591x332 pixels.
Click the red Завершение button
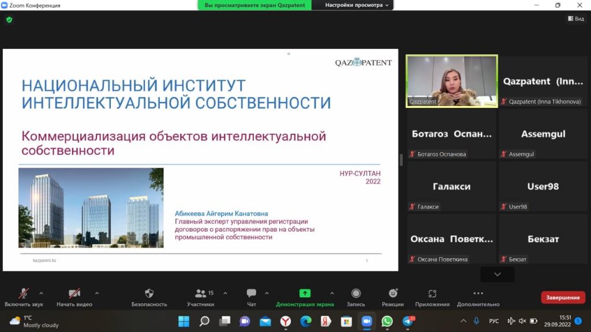[563, 297]
